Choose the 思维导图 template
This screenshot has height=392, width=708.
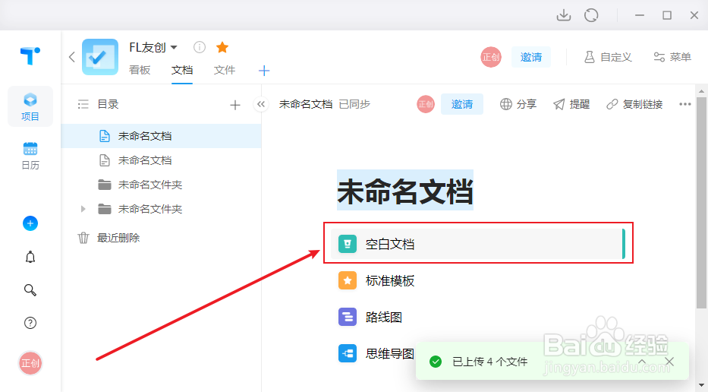(376, 353)
